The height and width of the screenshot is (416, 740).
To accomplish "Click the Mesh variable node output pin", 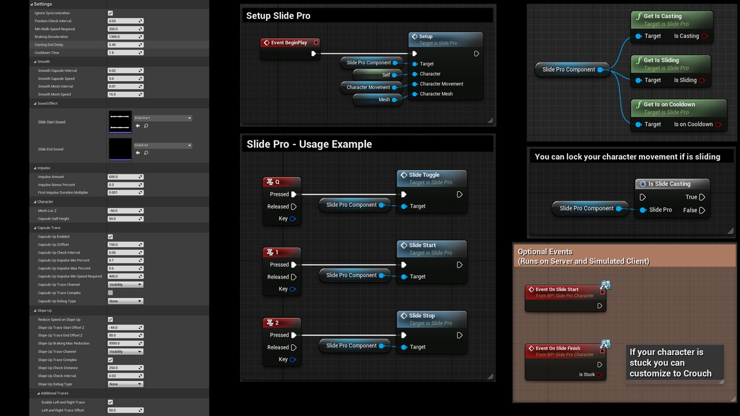I will tap(395, 99).
